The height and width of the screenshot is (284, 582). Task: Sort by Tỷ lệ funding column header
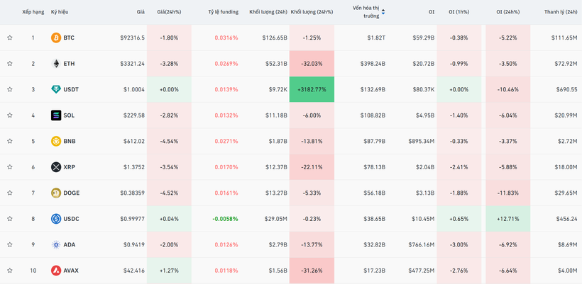223,12
